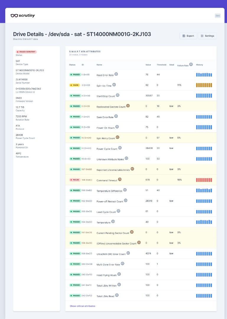227x319 pixels.
Task: Click the orange Spin-Up Time history bars
Action: pos(204,85)
